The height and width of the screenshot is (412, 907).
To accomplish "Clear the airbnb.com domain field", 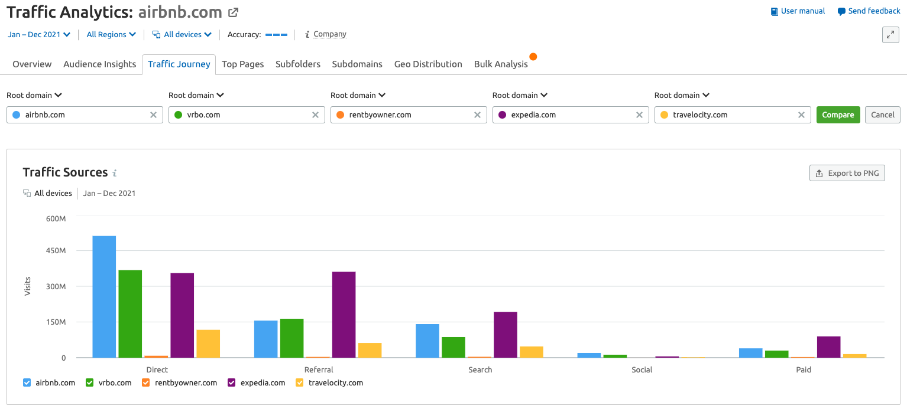I will click(153, 115).
